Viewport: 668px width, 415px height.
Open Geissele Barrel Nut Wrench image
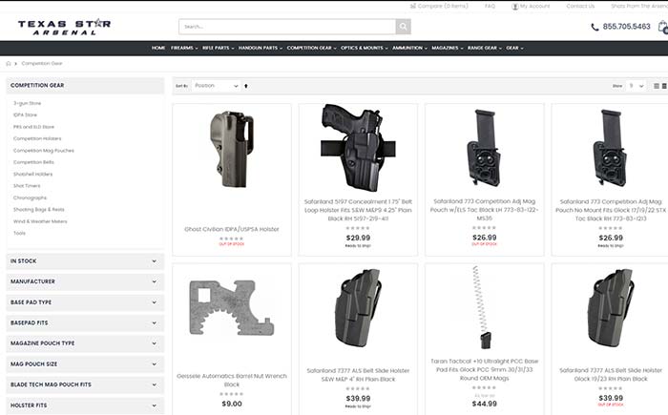[232, 307]
